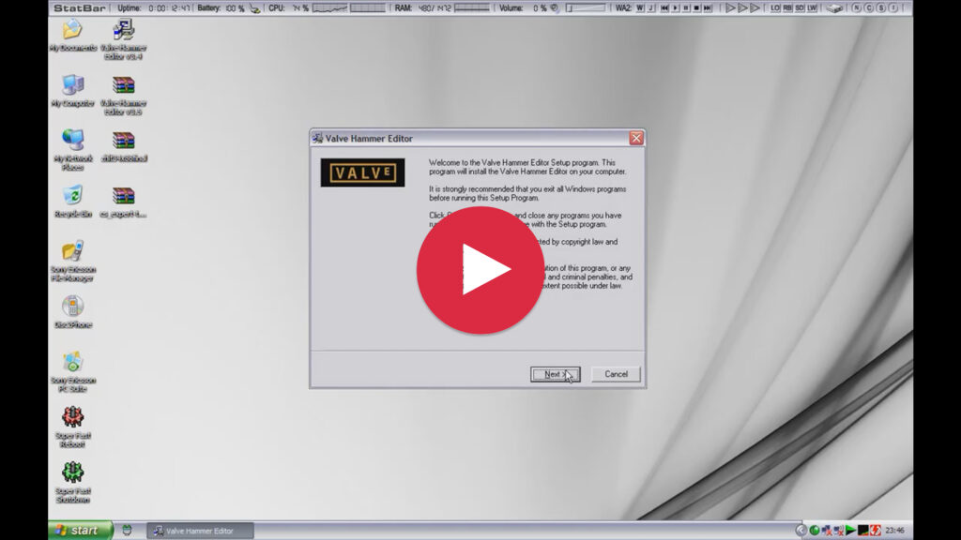Image resolution: width=961 pixels, height=540 pixels.
Task: Click the StatBar next track button
Action: [x=708, y=7]
